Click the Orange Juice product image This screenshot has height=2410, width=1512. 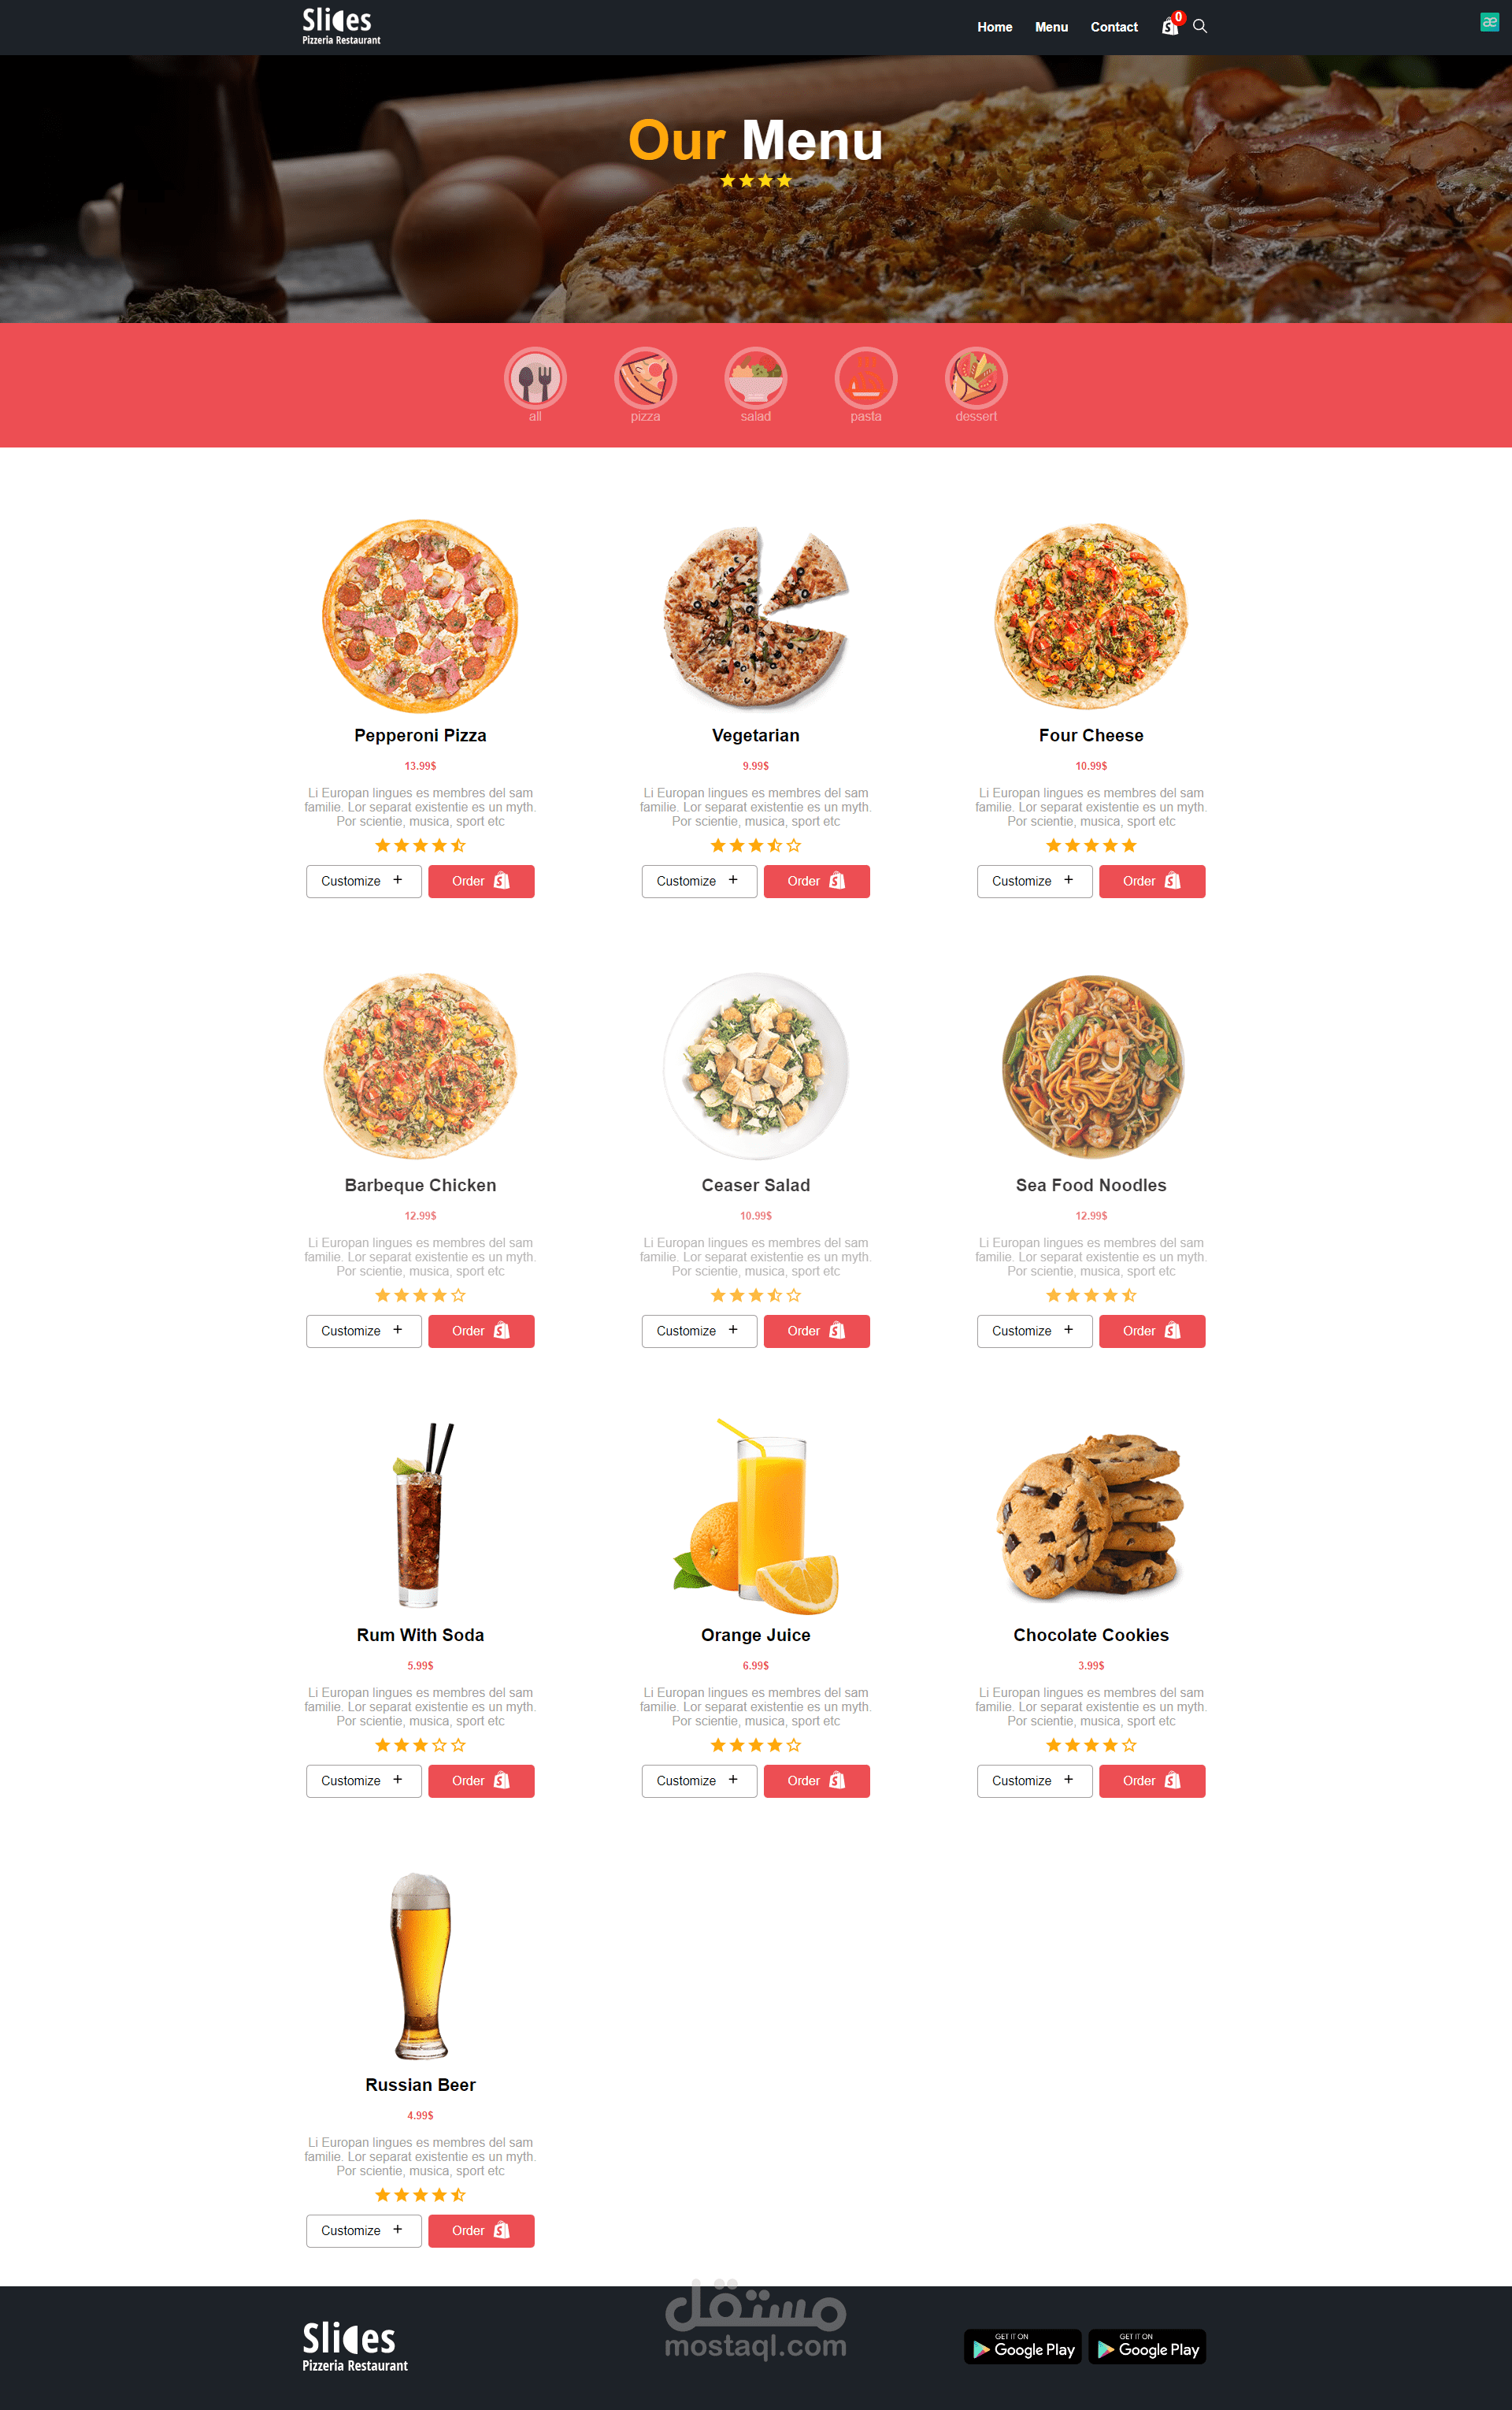point(756,1515)
